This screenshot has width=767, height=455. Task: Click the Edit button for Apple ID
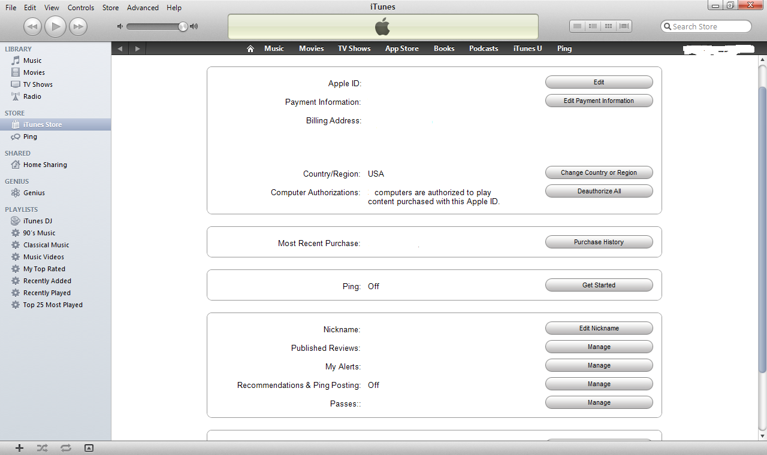coord(599,83)
